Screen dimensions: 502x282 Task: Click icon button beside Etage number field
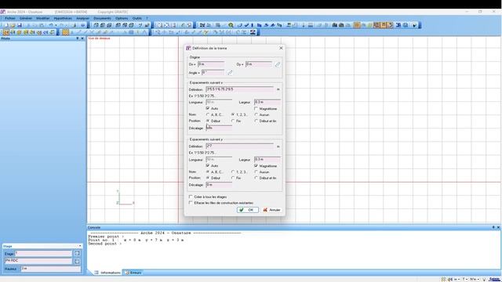point(77,253)
